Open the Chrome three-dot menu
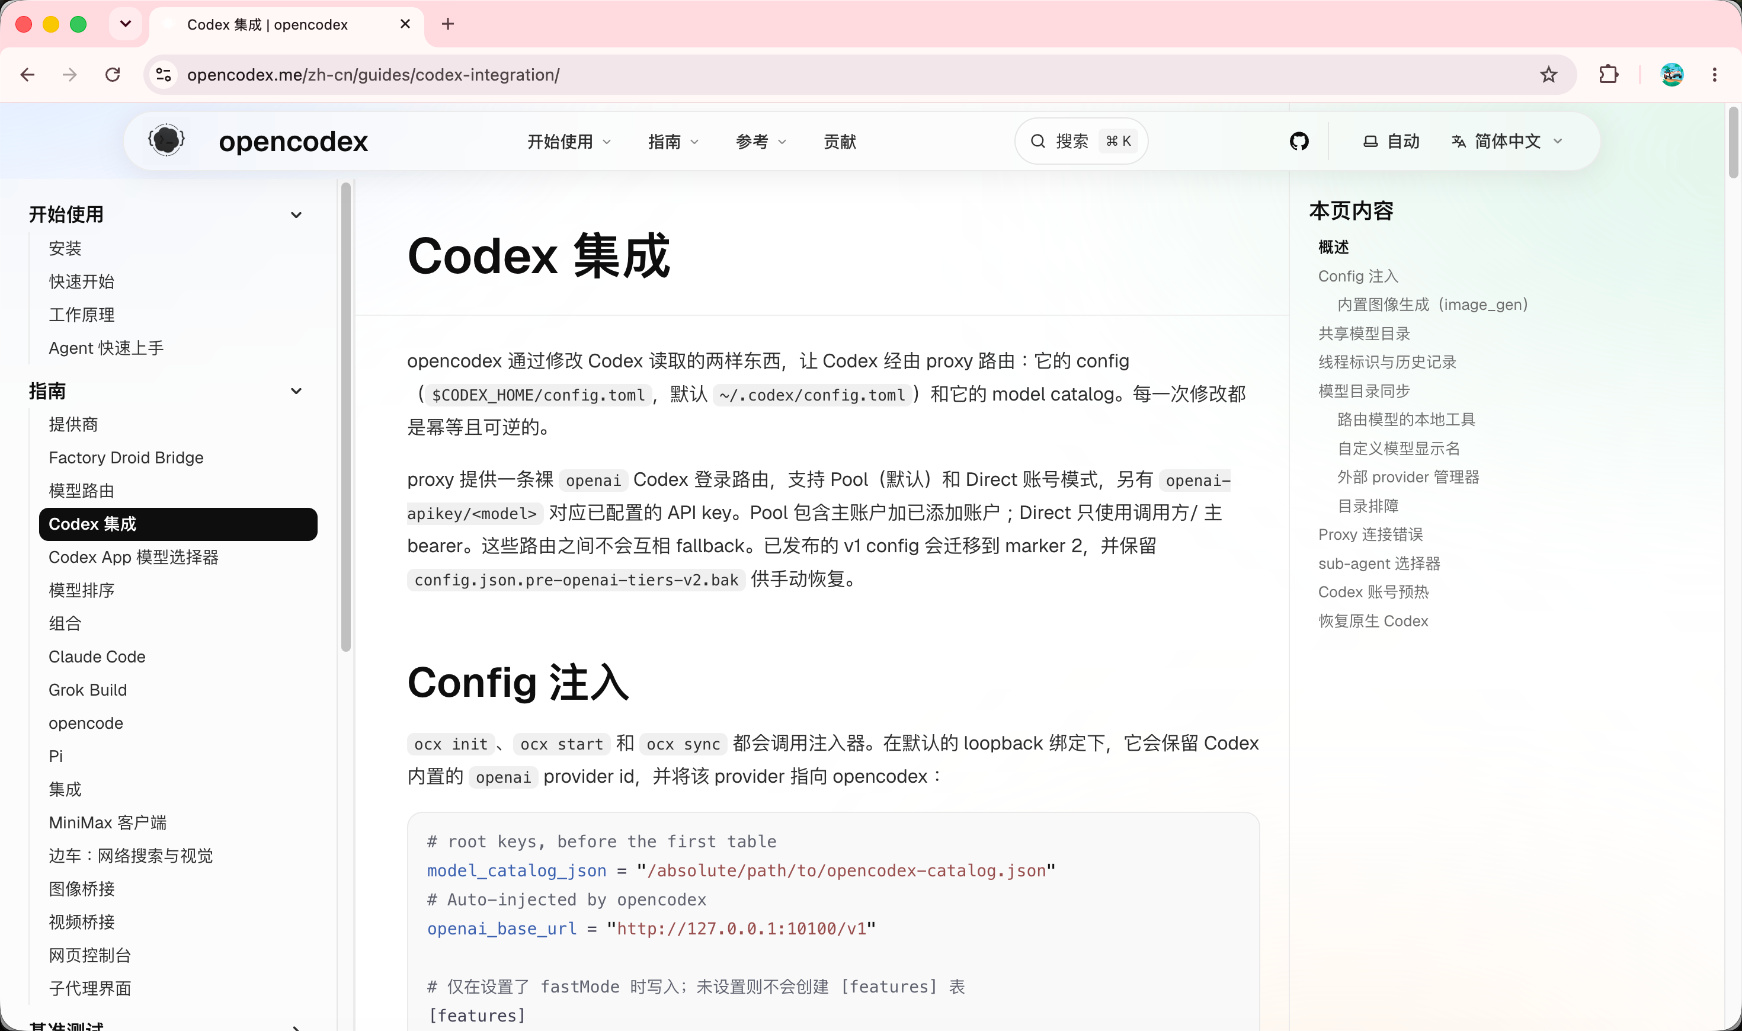This screenshot has height=1031, width=1742. tap(1714, 74)
